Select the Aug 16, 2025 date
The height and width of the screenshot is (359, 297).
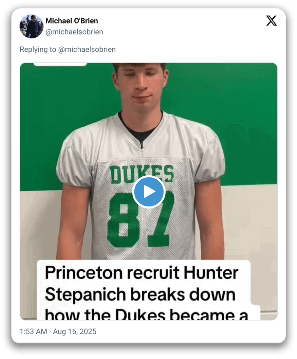(75, 331)
